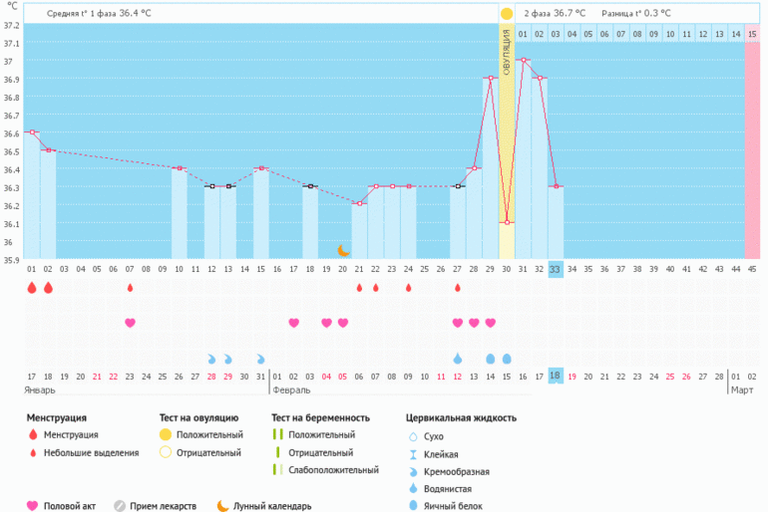Click the orange Лунный календарь legend moon
The image size is (768, 512).
click(x=222, y=505)
